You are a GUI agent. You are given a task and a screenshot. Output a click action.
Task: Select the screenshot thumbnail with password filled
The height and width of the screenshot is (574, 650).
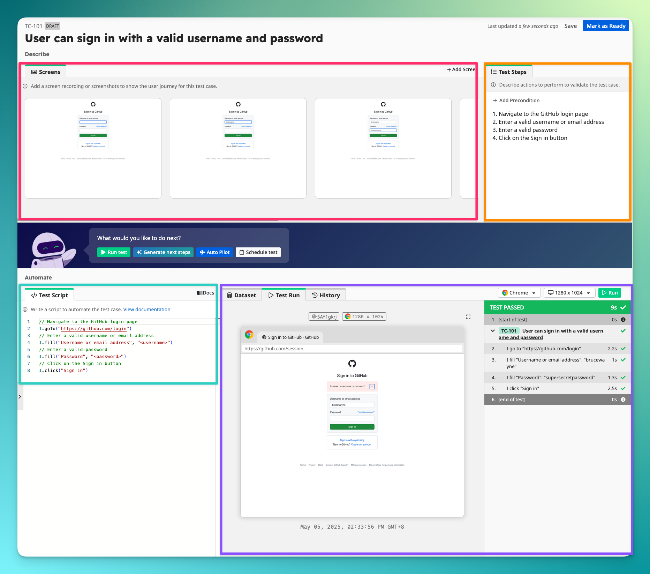[x=383, y=148]
